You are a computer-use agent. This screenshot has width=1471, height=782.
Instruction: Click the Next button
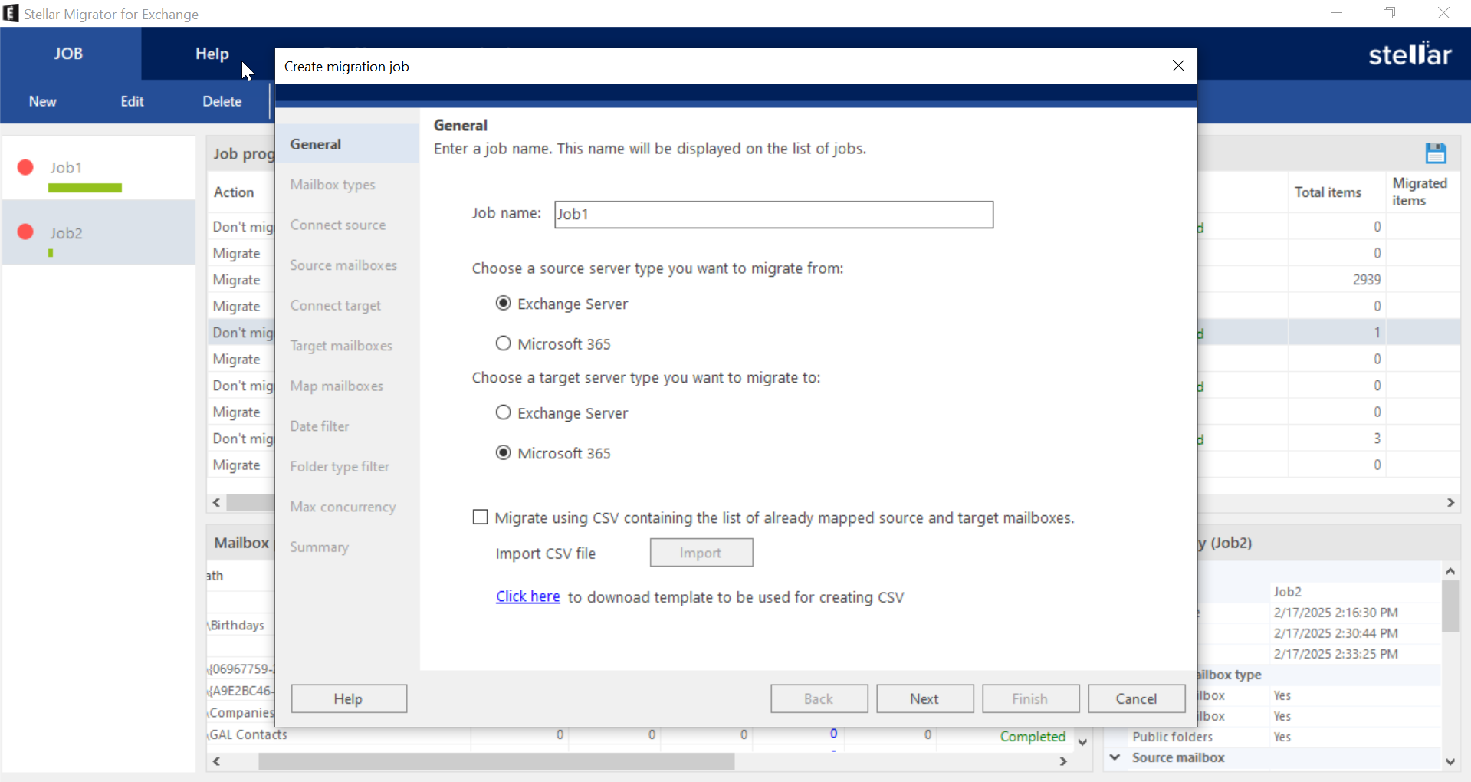point(925,698)
